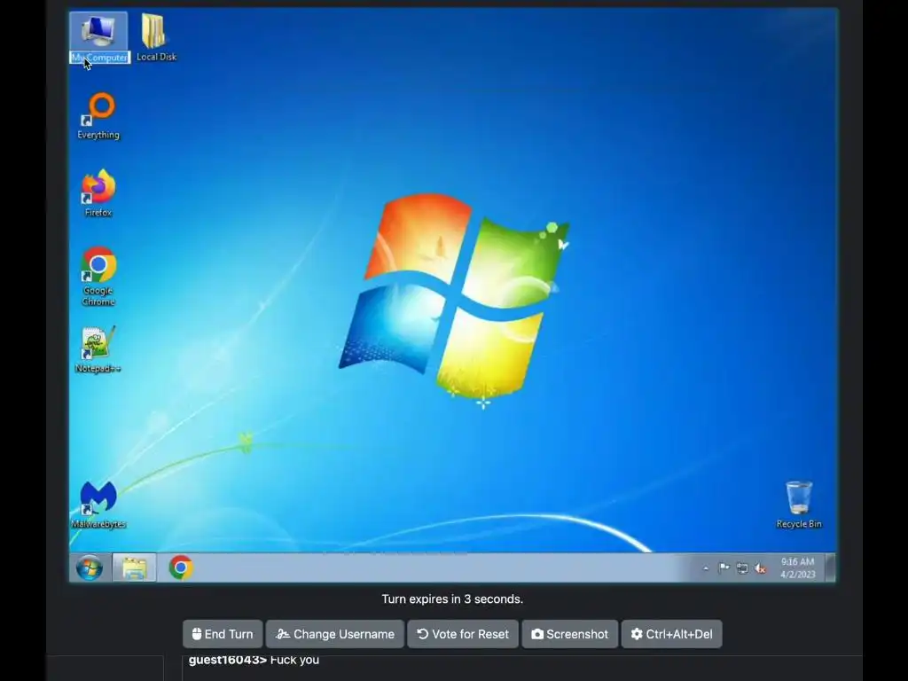This screenshot has width=908, height=681.
Task: Open the network tray icon
Action: click(x=742, y=568)
